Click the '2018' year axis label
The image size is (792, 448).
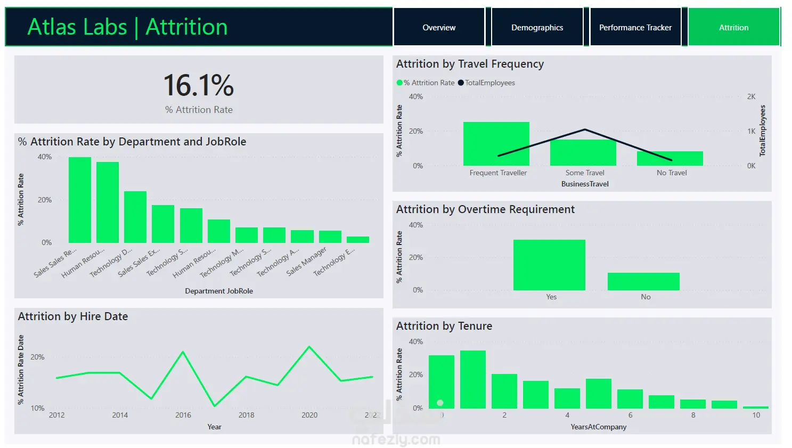pos(246,415)
